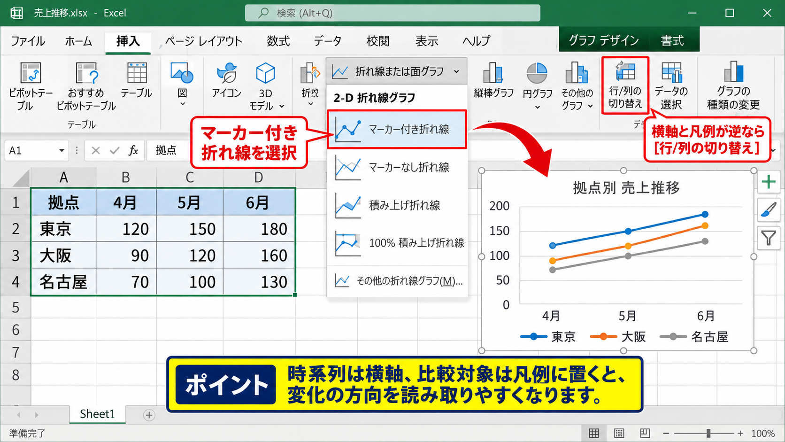The height and width of the screenshot is (442, 785).
Task: Open the ファイル tab
Action: 28,41
